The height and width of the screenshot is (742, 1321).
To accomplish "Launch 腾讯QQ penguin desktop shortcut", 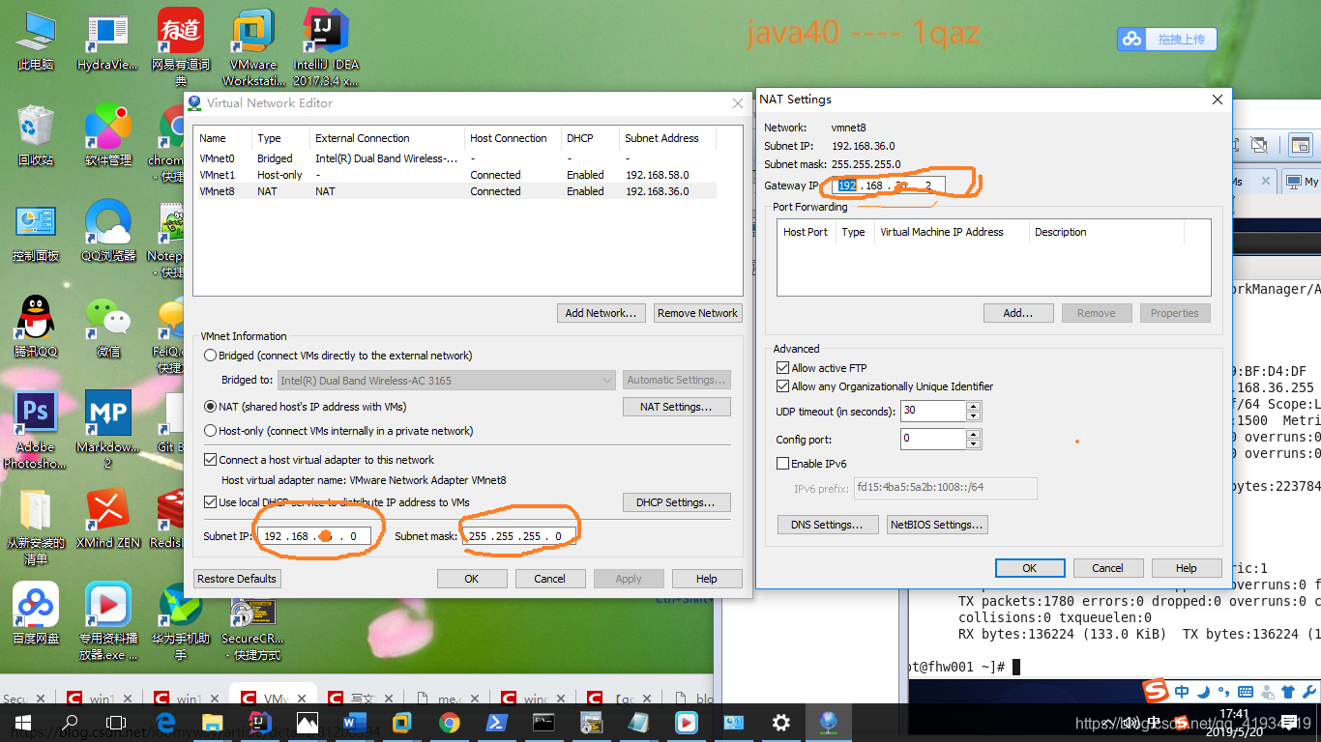I will pyautogui.click(x=36, y=327).
